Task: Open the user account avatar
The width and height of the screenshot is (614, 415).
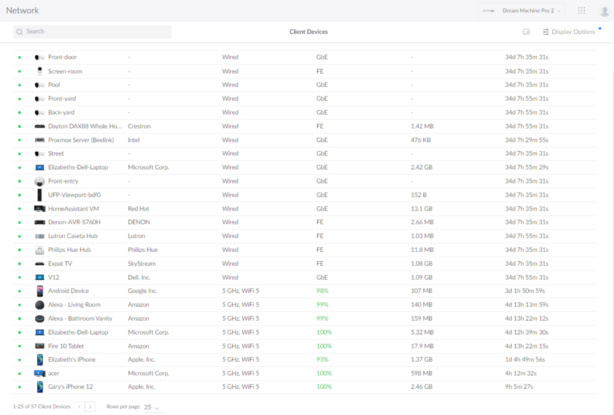Action: 604,11
